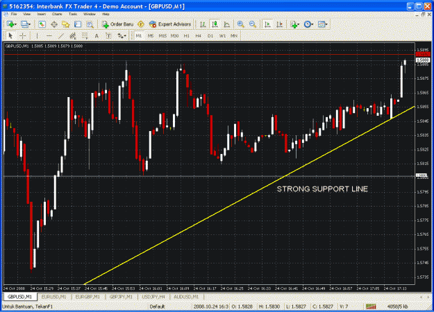Select the Cursor arrow tool
Screen dimensions: 434x312
point(10,35)
